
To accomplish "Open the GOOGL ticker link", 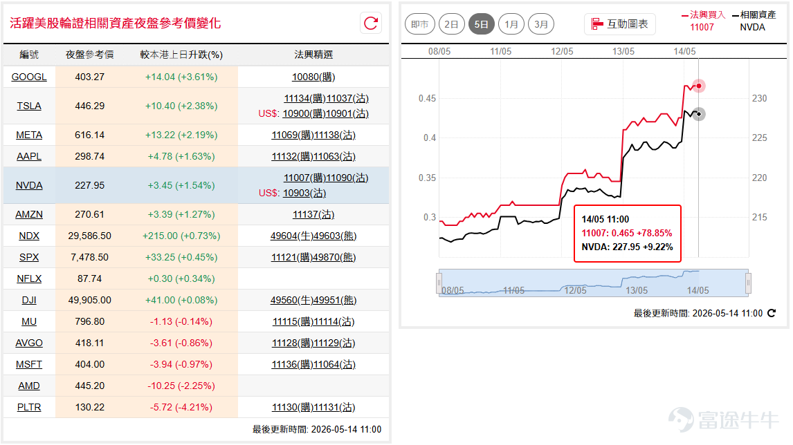I will pos(29,77).
